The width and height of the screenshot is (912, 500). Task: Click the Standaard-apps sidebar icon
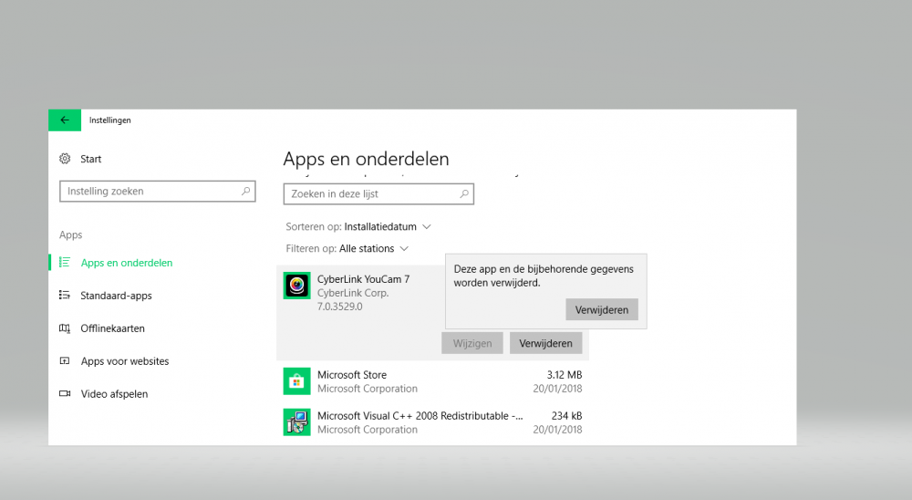(65, 295)
